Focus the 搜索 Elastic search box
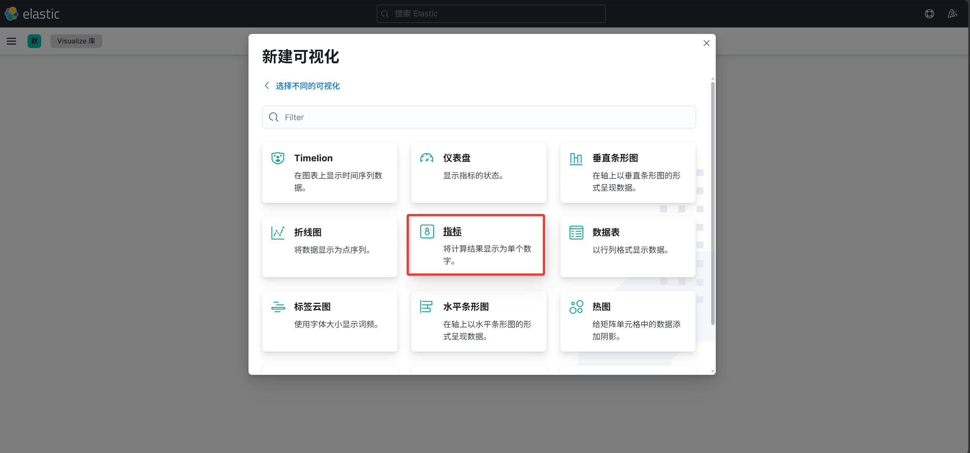The width and height of the screenshot is (970, 453). [491, 14]
